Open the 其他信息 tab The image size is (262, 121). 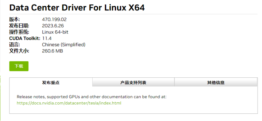tap(216, 82)
